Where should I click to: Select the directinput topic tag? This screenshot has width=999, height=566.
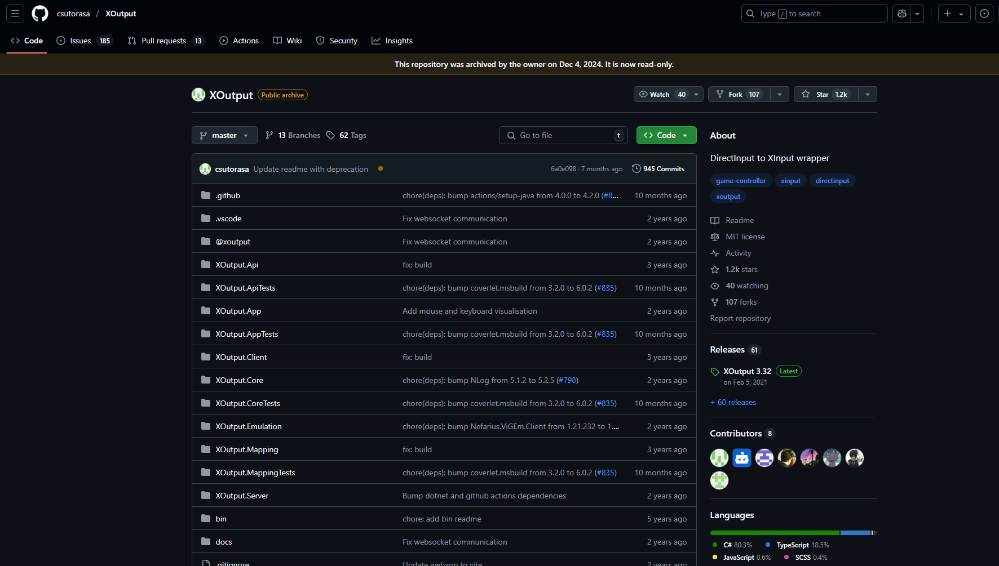(832, 181)
